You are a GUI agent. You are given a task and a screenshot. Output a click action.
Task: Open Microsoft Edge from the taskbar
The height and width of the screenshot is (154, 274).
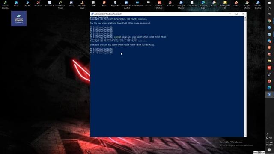[x=269, y=88]
